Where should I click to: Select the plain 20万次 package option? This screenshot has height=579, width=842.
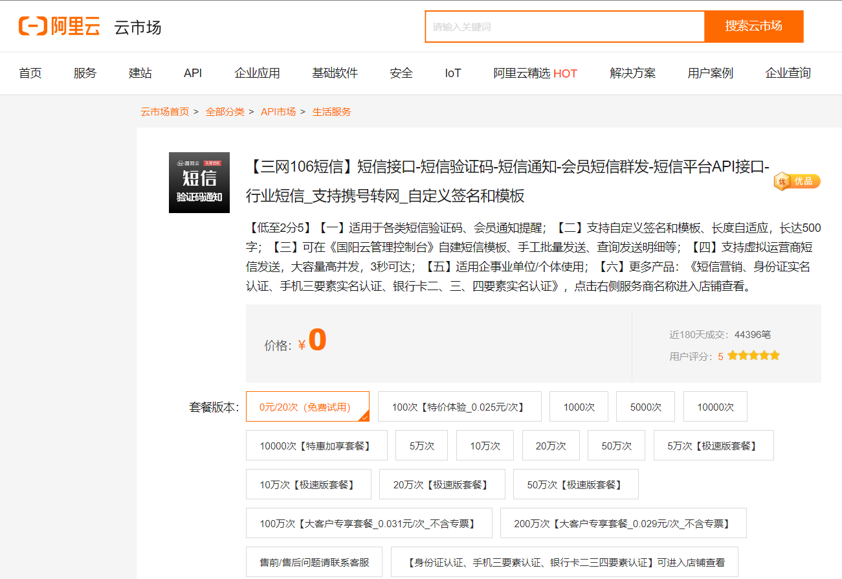pos(551,446)
